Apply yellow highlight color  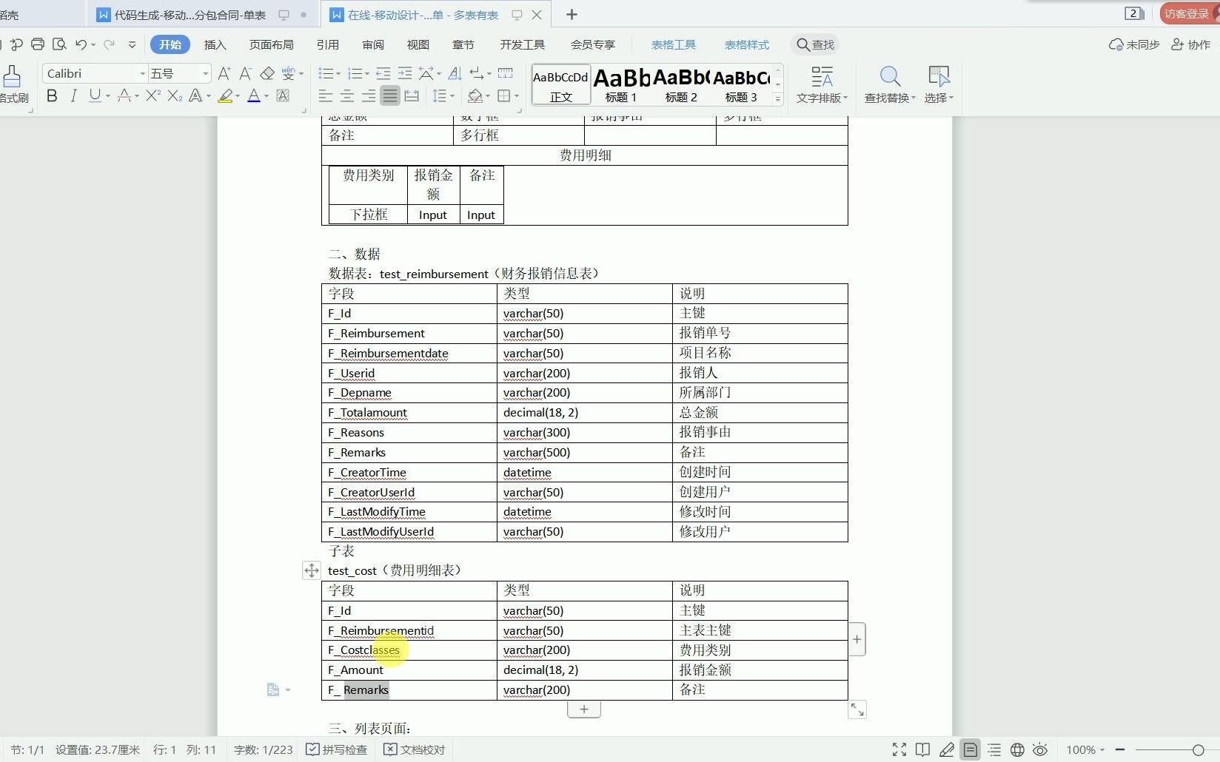(x=225, y=95)
